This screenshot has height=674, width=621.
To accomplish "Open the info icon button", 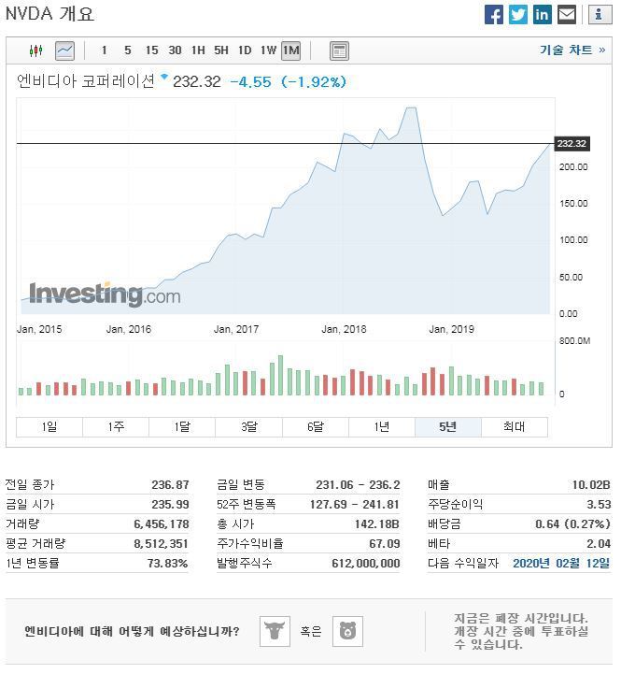I will pos(600,15).
